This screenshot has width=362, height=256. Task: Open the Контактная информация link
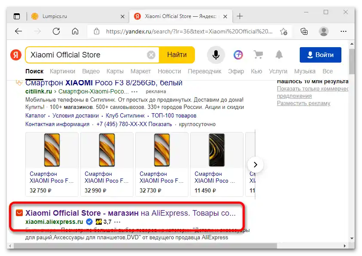57,124
